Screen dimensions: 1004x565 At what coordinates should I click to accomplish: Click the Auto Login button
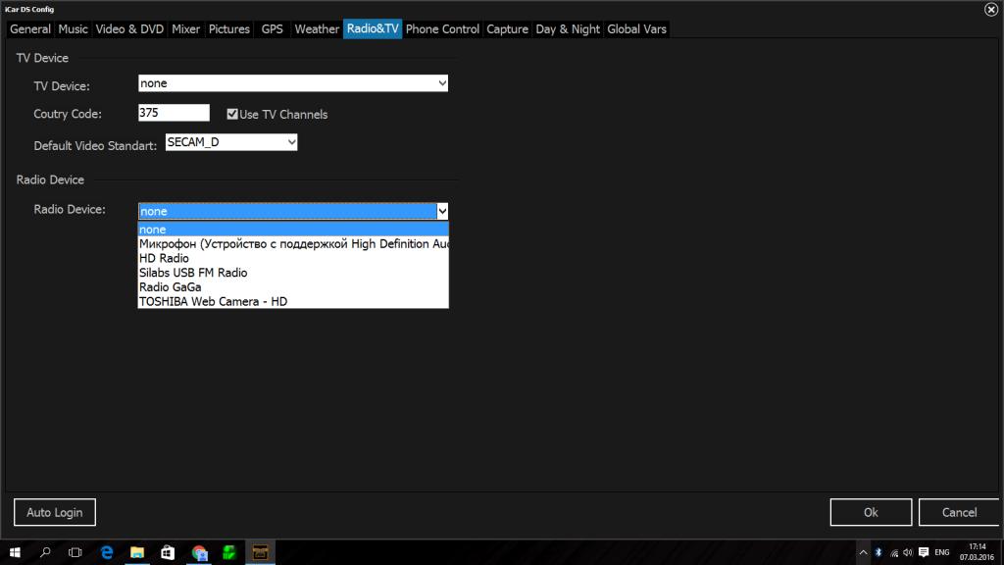coord(55,512)
